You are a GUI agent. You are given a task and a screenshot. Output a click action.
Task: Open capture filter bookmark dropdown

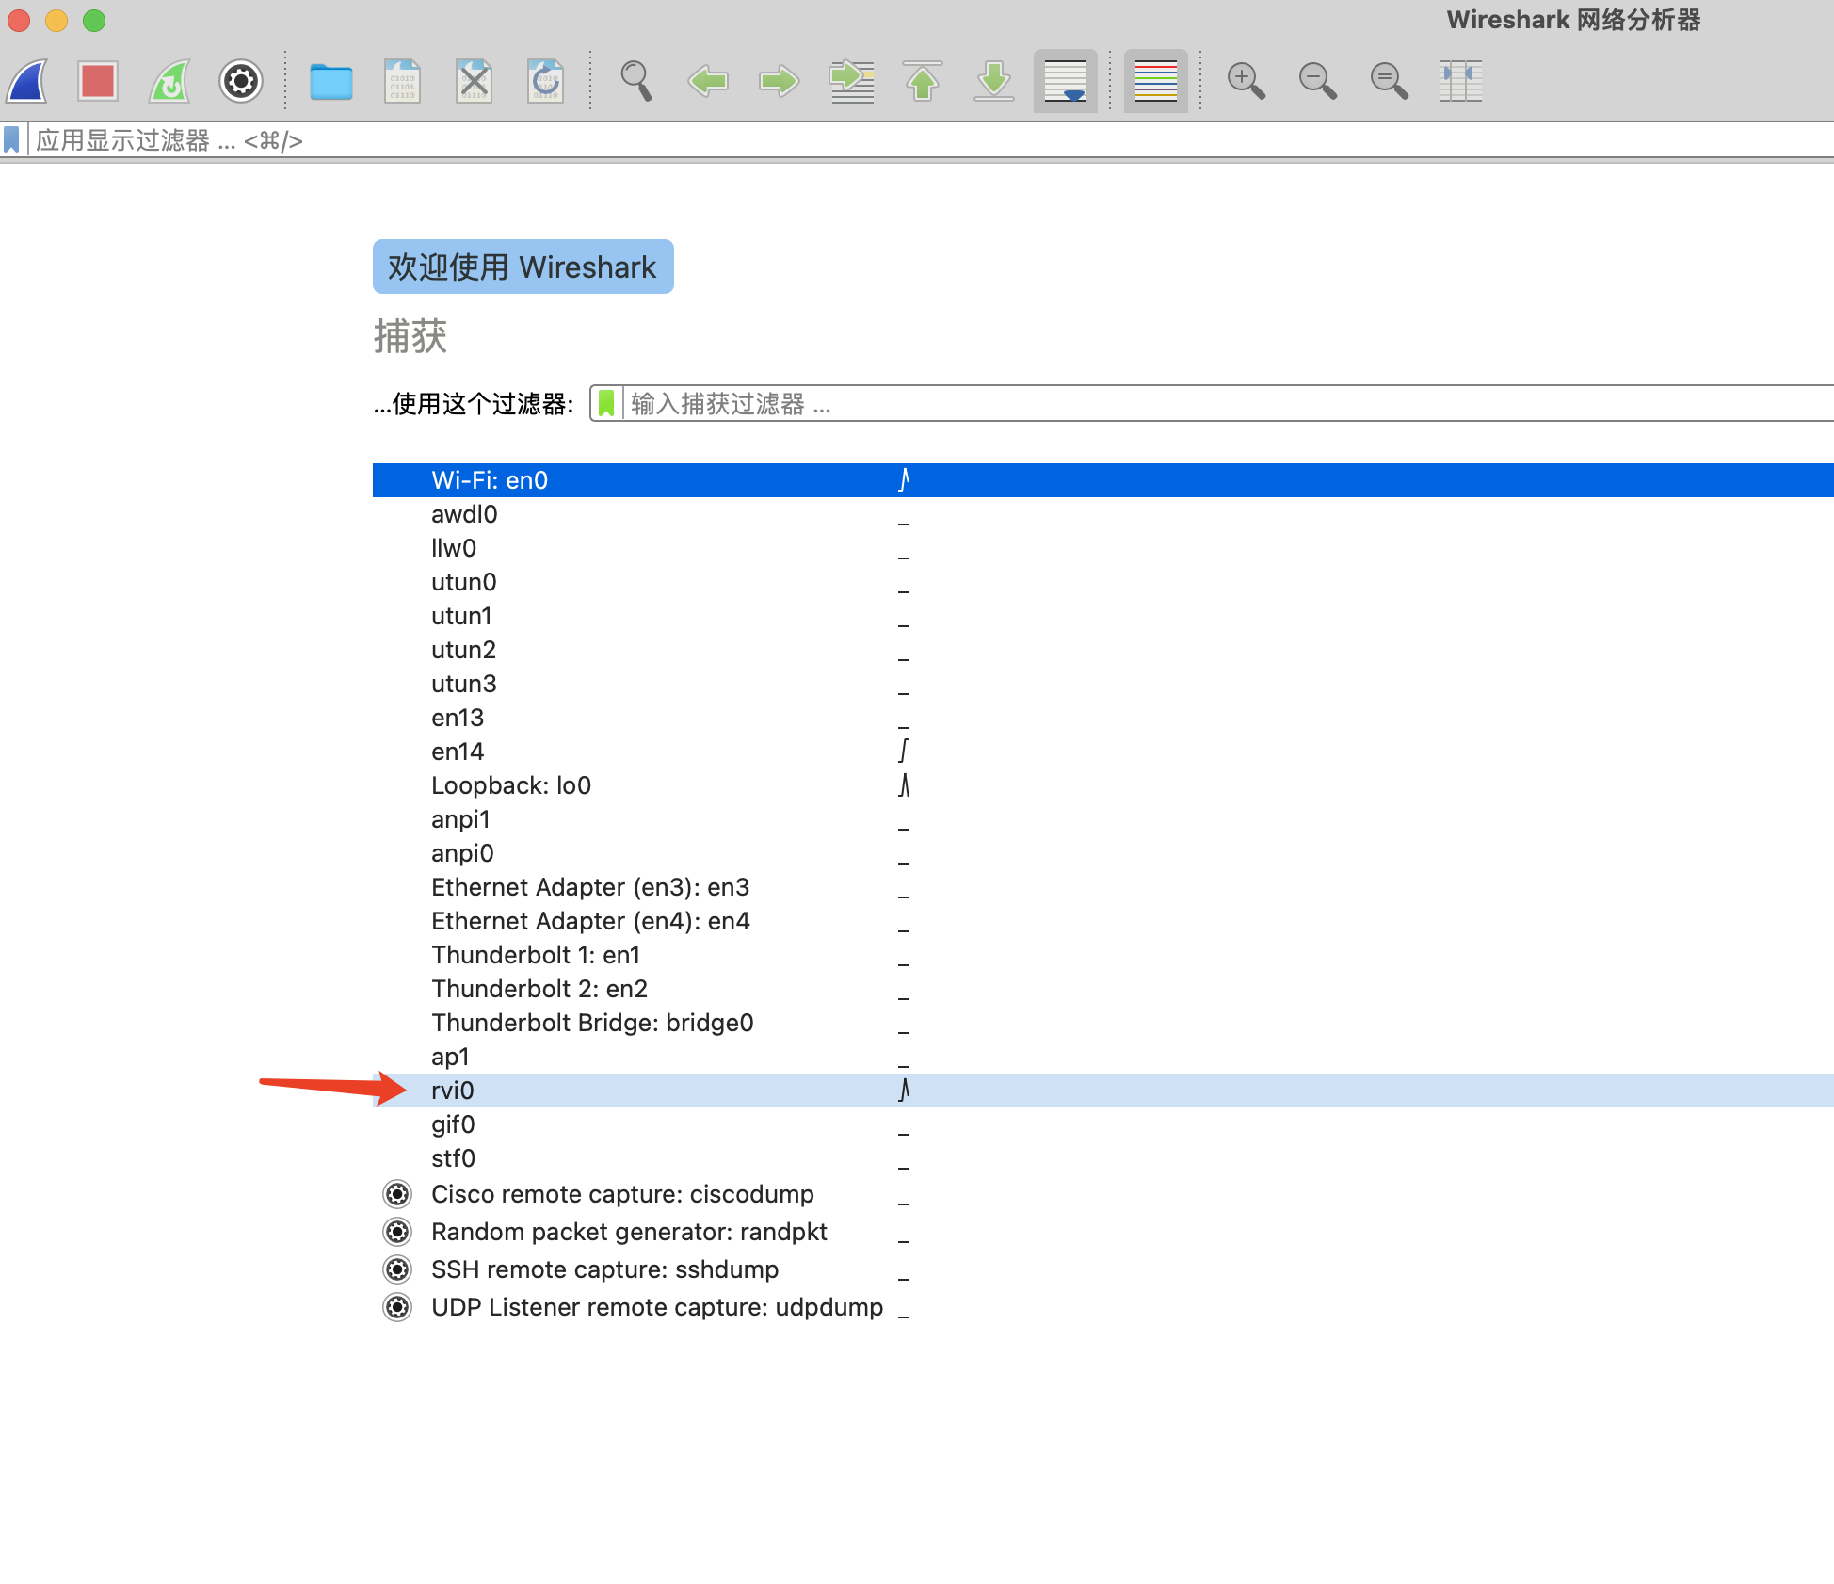click(606, 403)
